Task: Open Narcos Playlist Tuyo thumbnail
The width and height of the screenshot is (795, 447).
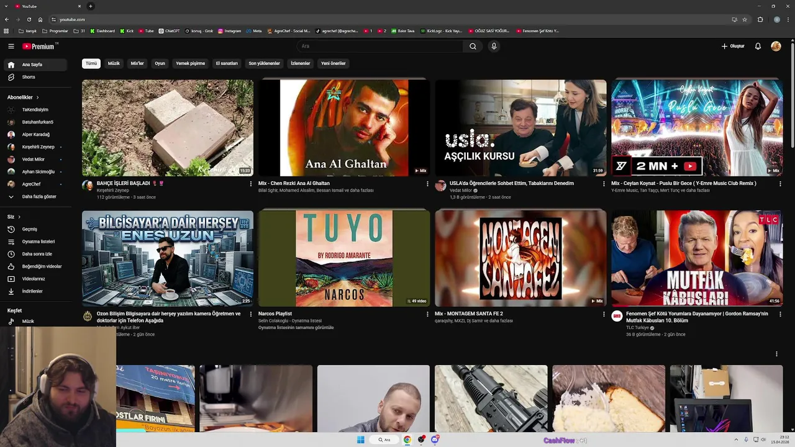Action: click(x=344, y=258)
